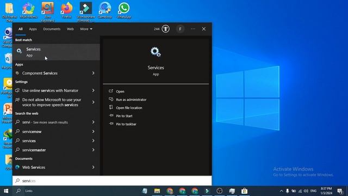Expand the servicemaster suggestion arrow

point(93,150)
